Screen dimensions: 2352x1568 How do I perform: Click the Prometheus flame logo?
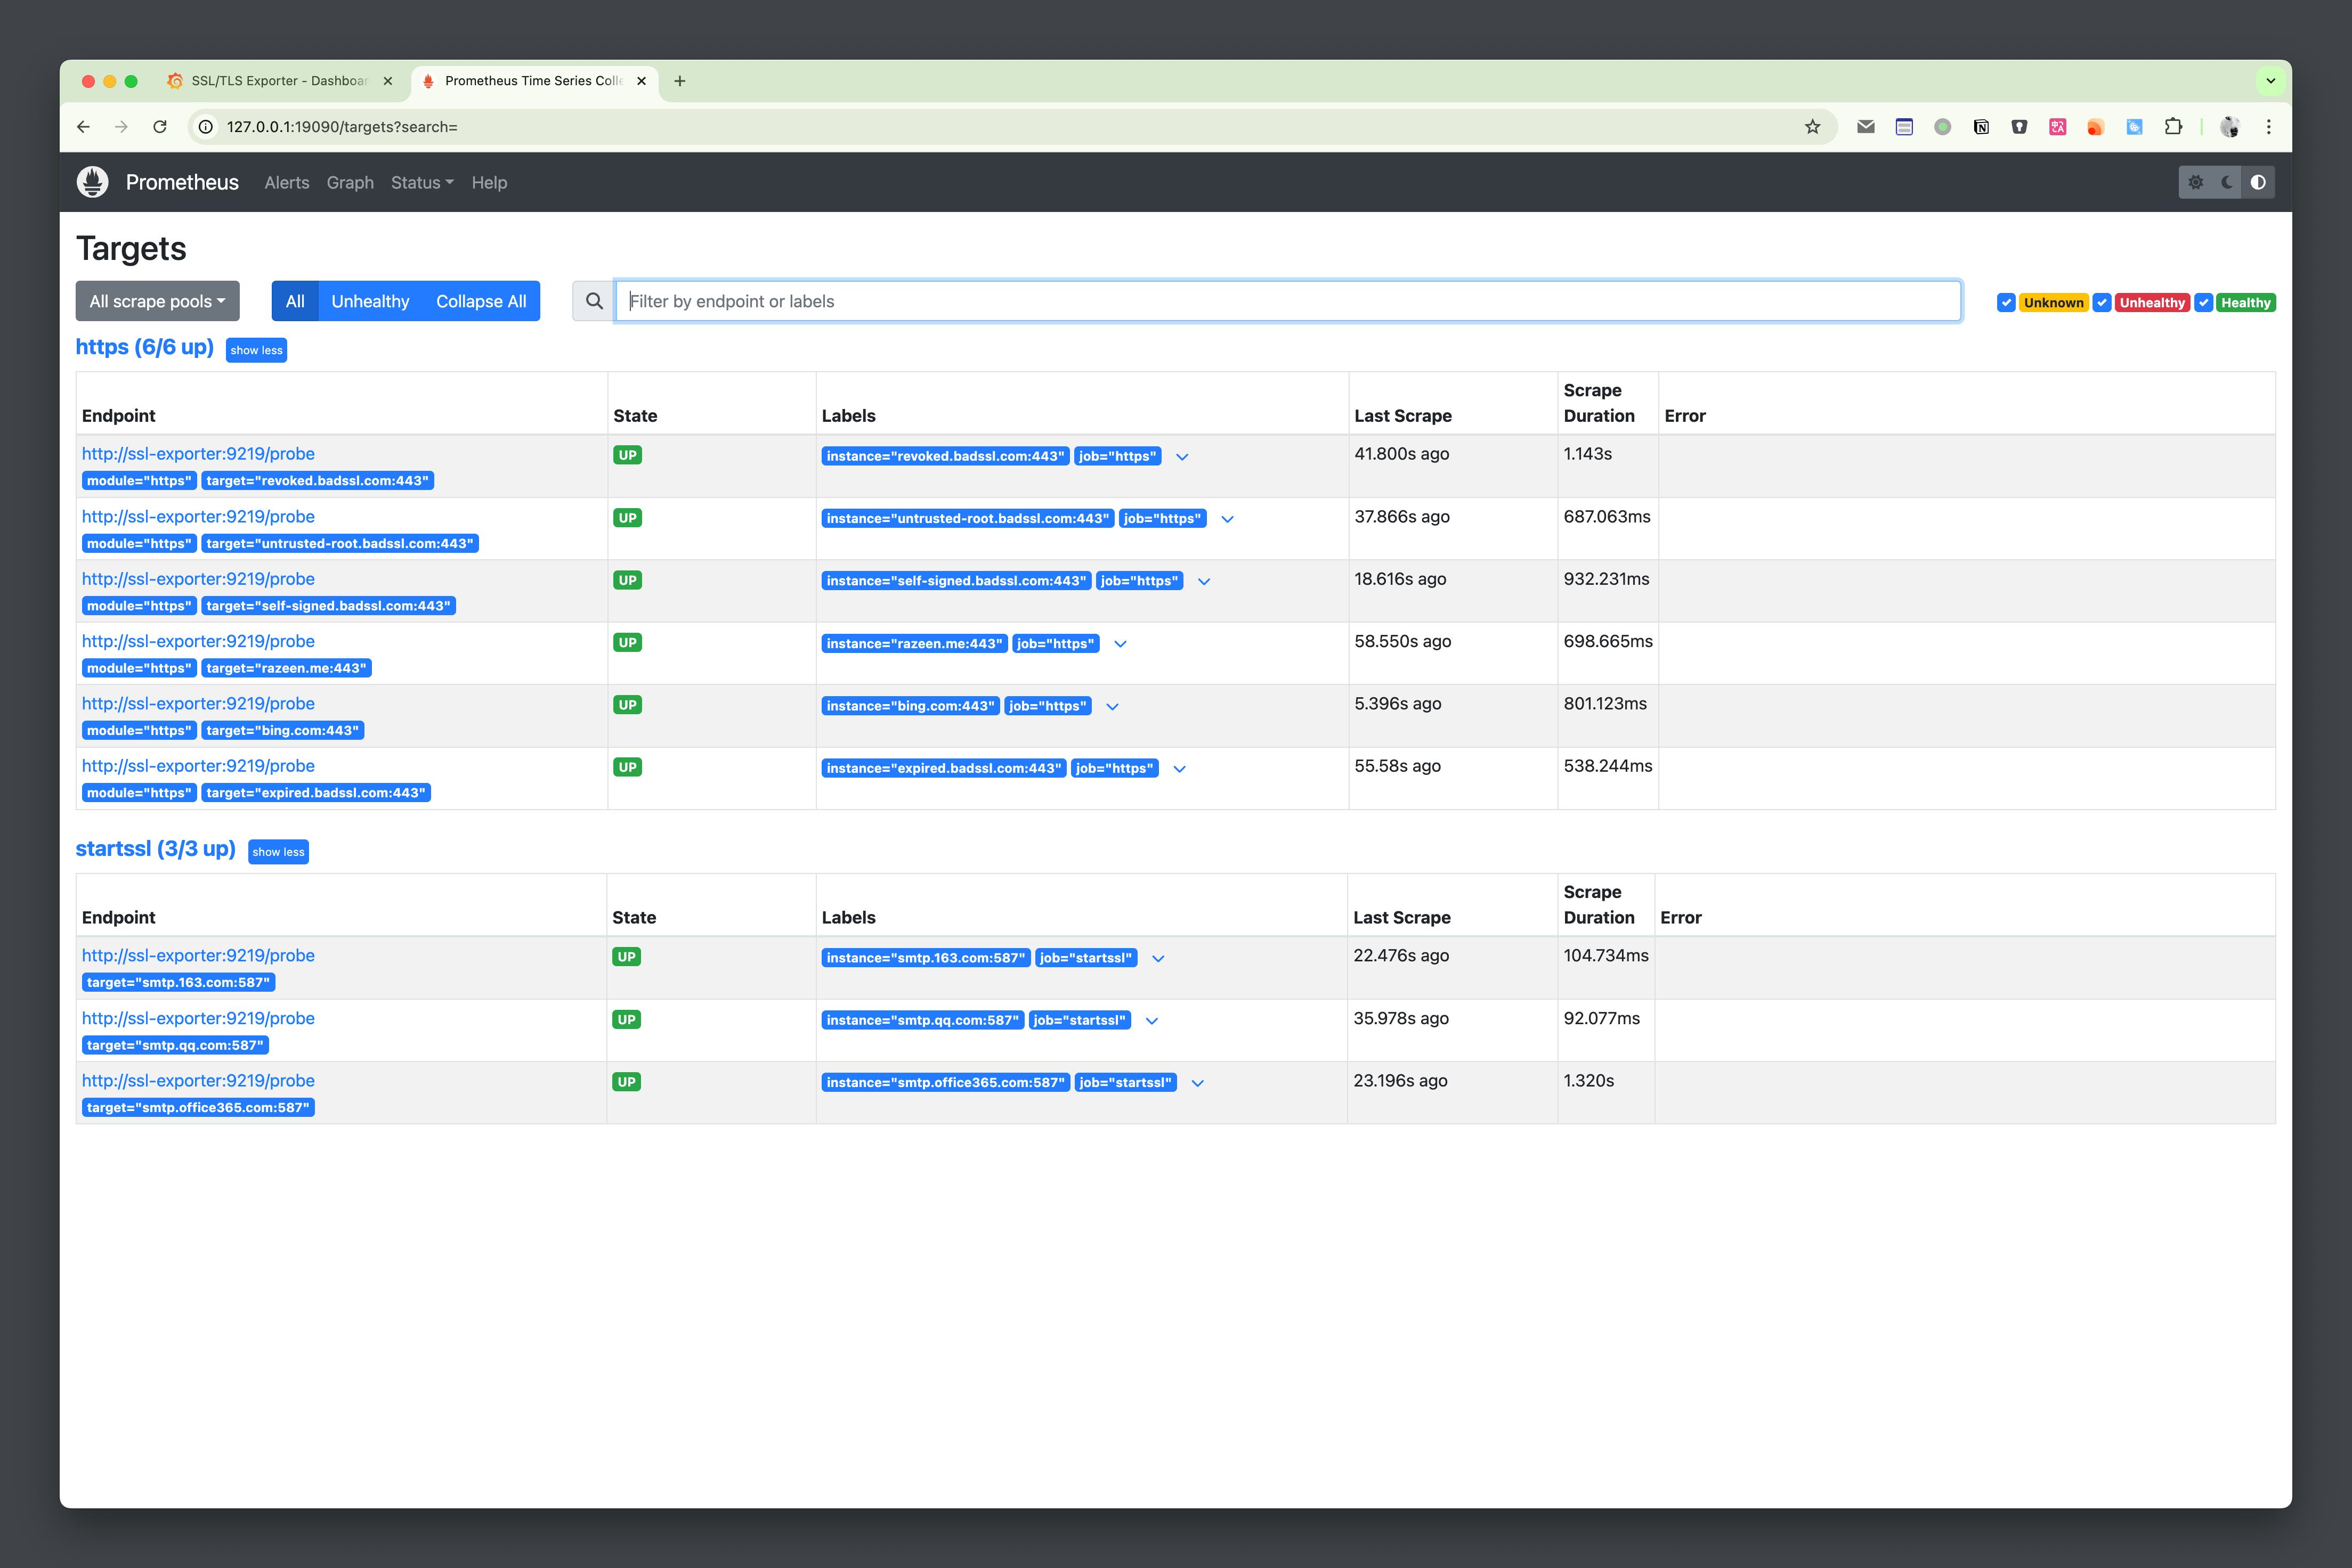[92, 182]
